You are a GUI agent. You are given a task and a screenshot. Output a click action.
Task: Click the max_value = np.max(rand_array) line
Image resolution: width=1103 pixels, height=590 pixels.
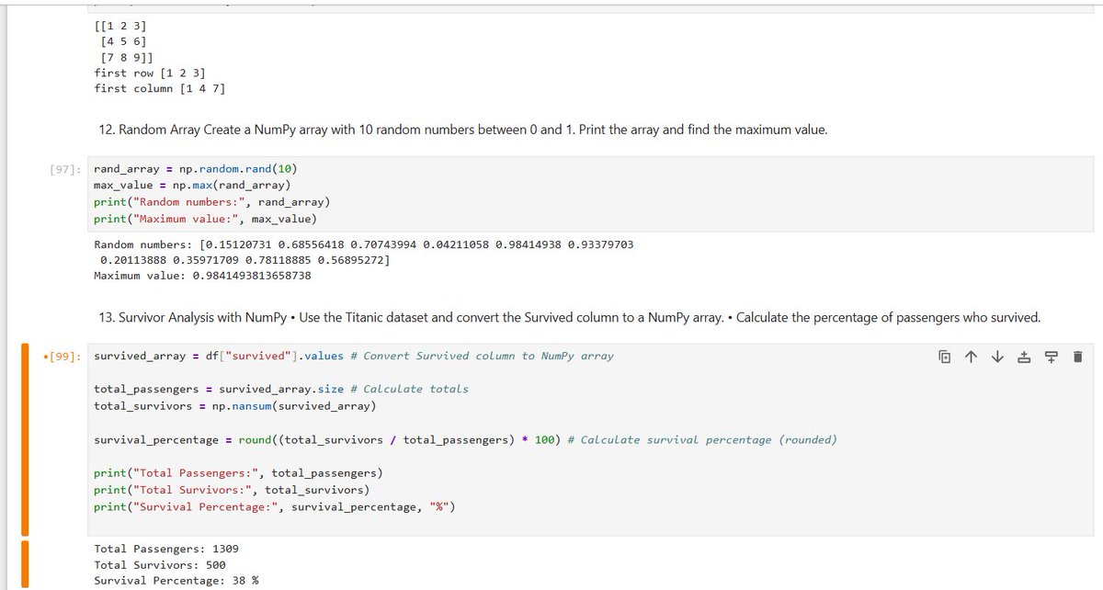(x=192, y=186)
